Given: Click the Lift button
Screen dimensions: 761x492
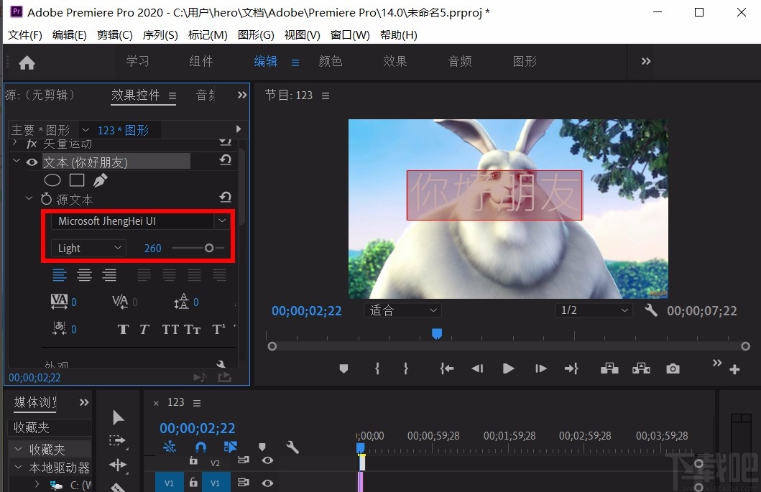Looking at the screenshot, I should 609,368.
